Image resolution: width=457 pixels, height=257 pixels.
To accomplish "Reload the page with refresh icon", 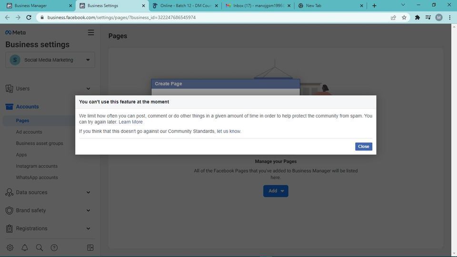I will (x=29, y=18).
